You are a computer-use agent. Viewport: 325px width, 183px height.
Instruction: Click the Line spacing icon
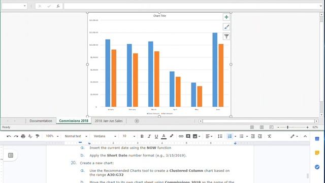point(220,136)
